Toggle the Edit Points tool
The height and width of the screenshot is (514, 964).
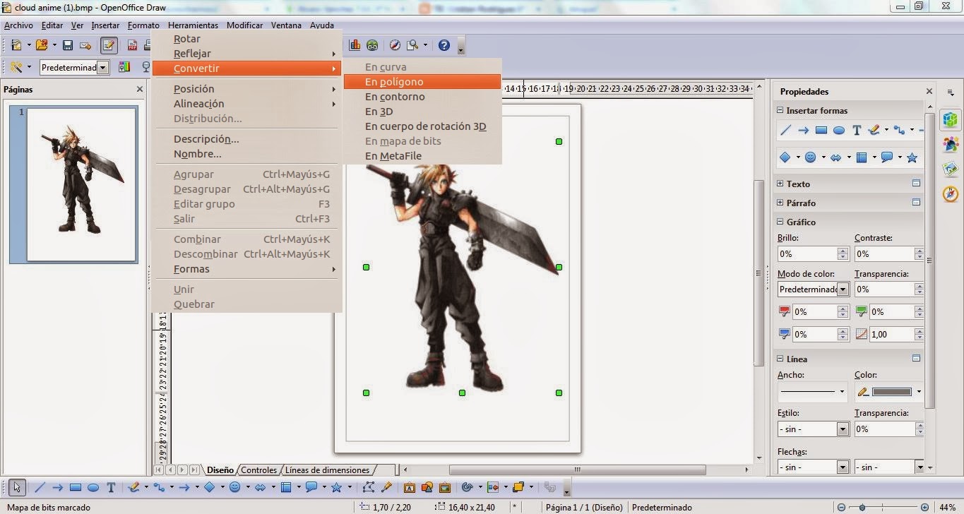click(368, 487)
